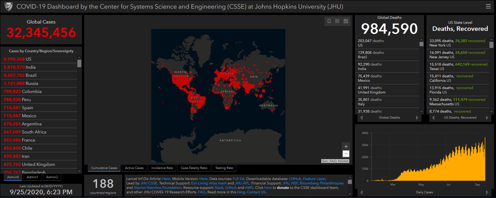Viewport: 496px width, 198px height.
Task: Open the Contact US link
Action: tap(256, 192)
